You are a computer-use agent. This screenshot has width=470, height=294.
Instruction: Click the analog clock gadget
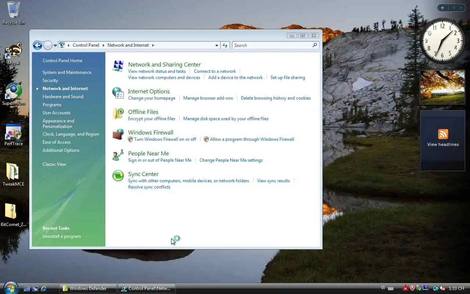point(442,40)
